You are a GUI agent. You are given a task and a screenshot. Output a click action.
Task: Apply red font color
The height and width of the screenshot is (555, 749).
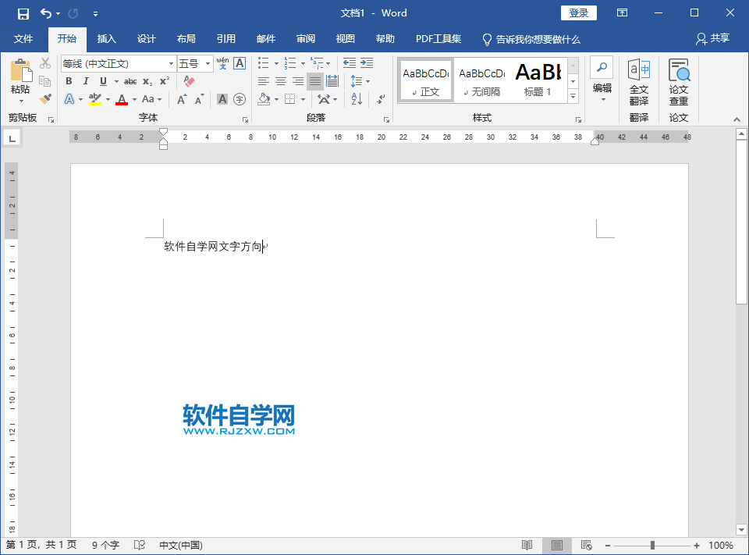coord(122,98)
